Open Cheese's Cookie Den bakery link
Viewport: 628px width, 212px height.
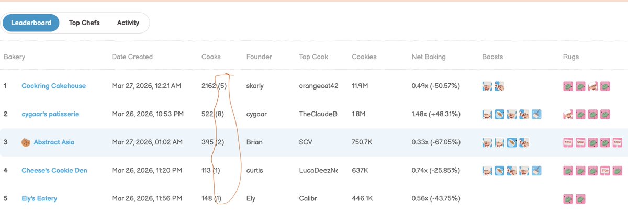(54, 171)
